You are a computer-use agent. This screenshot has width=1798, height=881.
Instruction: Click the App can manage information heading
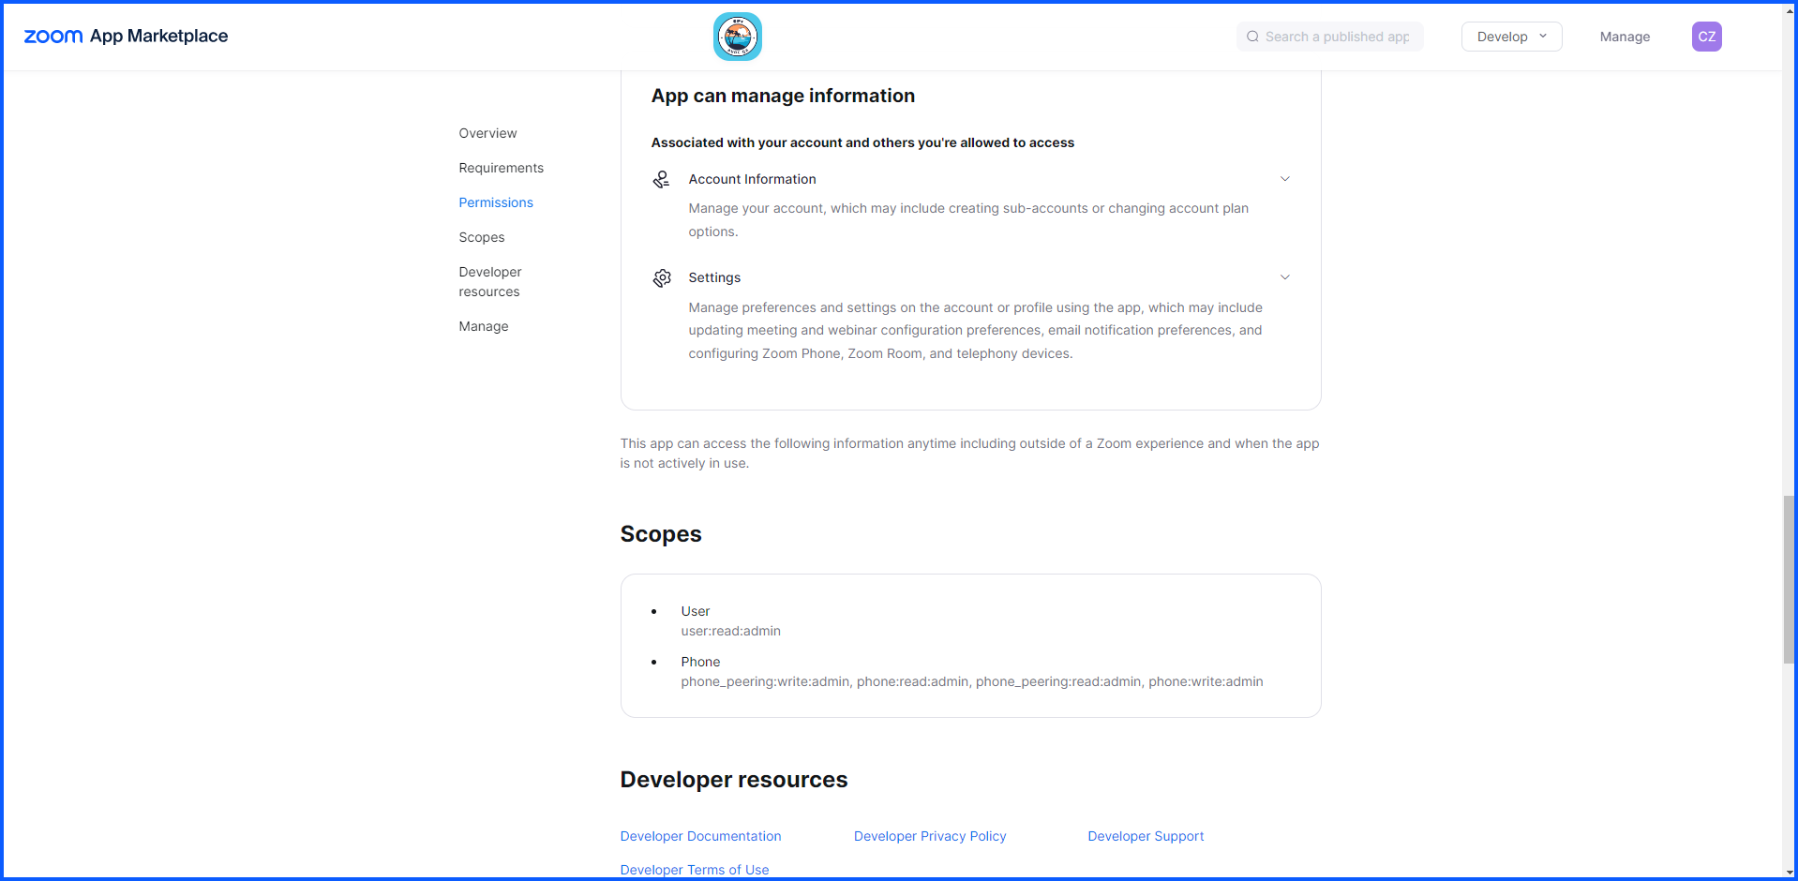[783, 96]
